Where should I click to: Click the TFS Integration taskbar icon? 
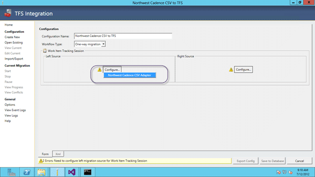(x=57, y=172)
